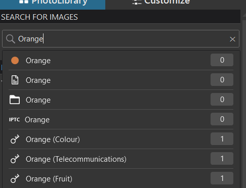Select the Orange file name suggestion
This screenshot has height=188, width=246.
point(121,80)
